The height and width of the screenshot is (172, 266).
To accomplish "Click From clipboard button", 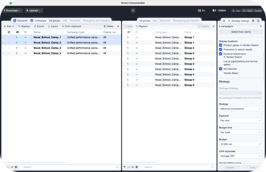I will point(71,26).
